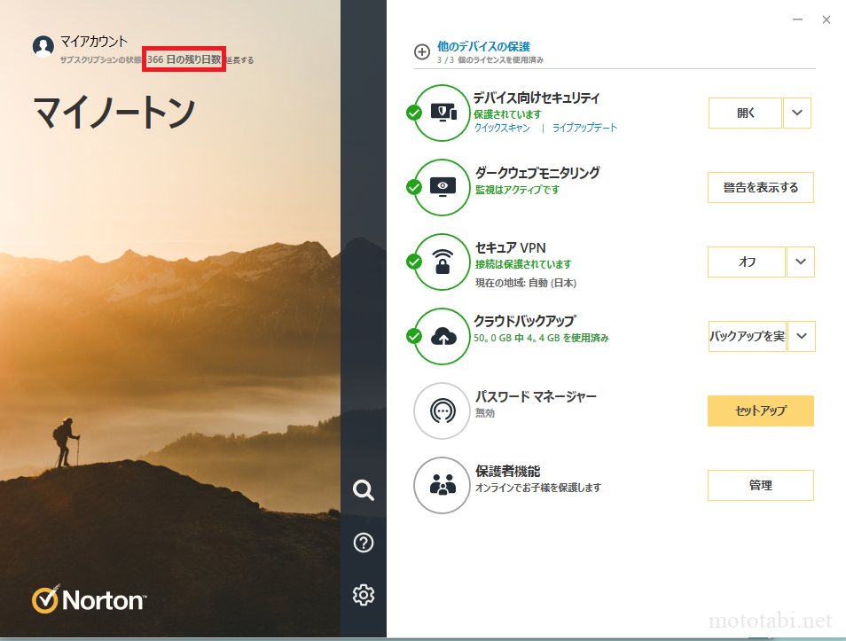This screenshot has height=641, width=846.
Task: Click 管理 button for parental controls
Action: 761,485
